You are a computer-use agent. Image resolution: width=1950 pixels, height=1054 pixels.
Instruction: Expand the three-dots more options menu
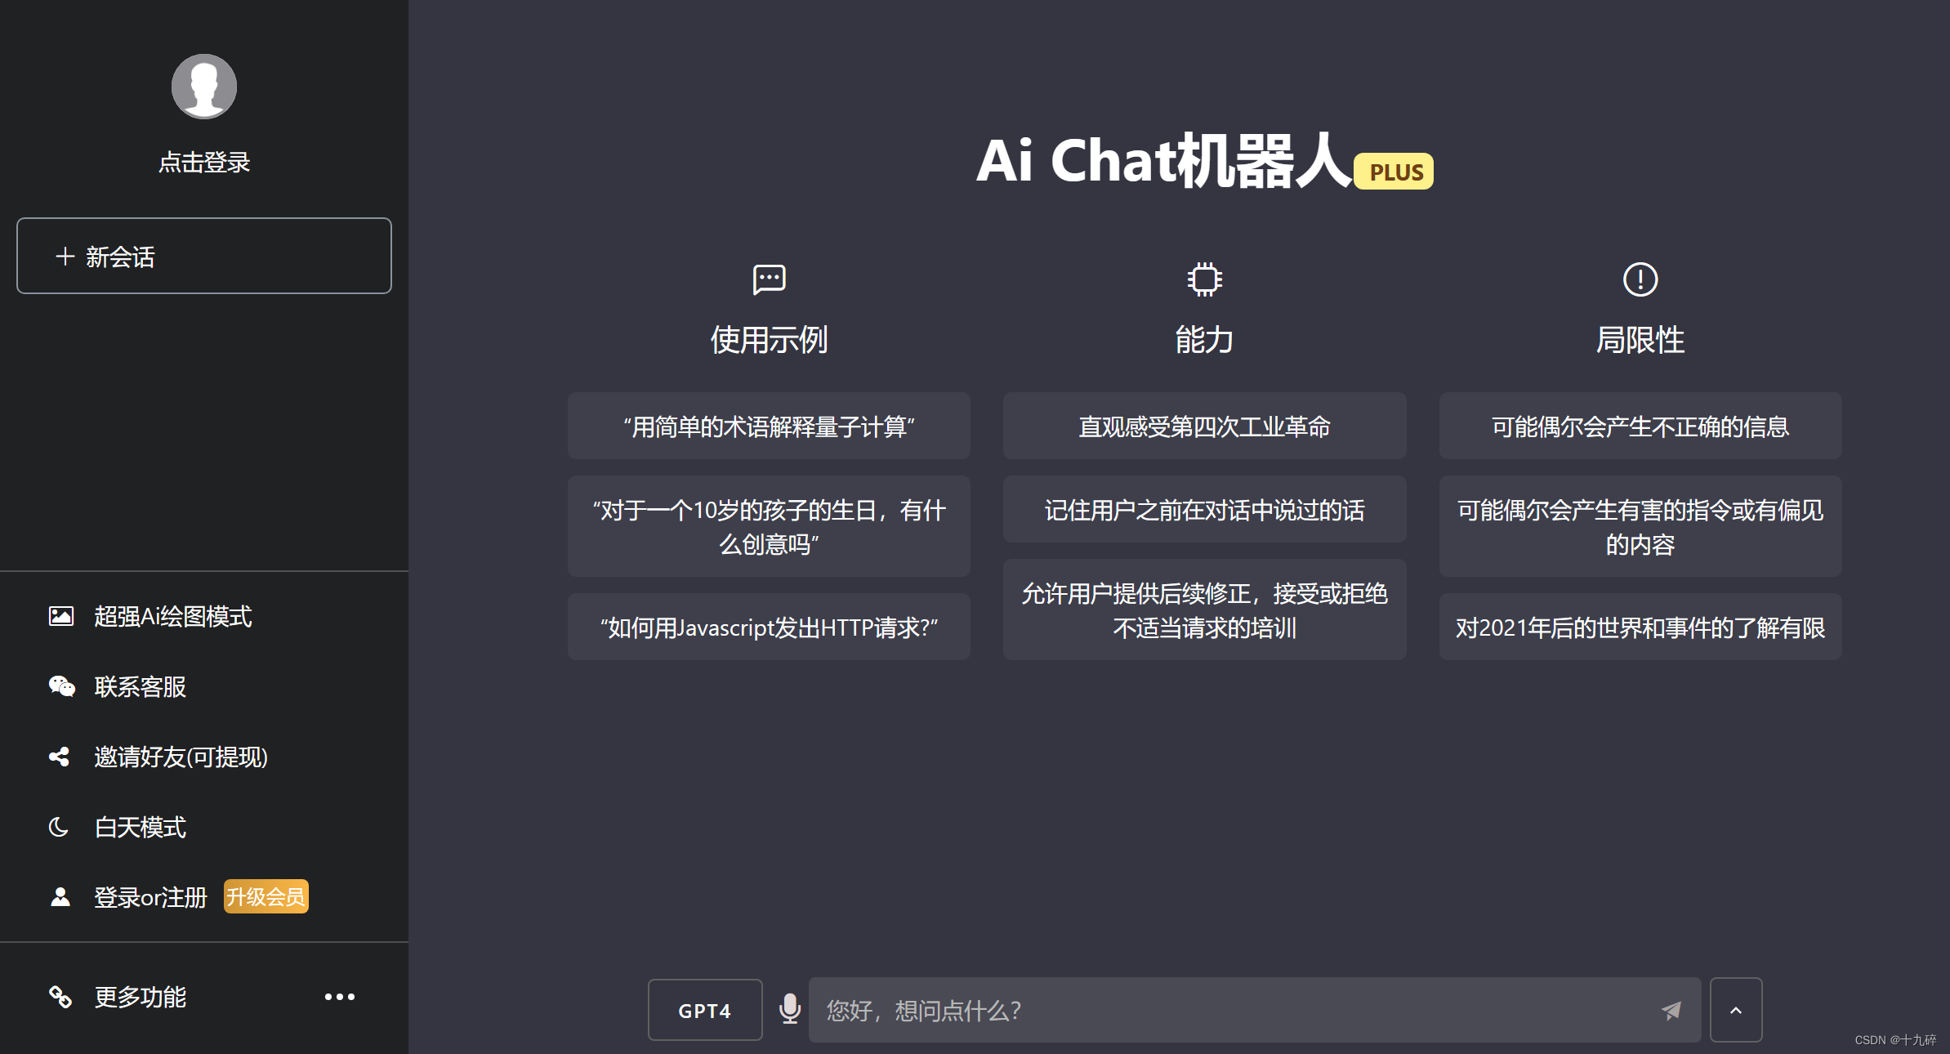340,997
